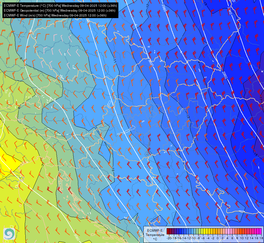
Task: Click the black isotherm label '-16' on the map
Action: point(255,154)
